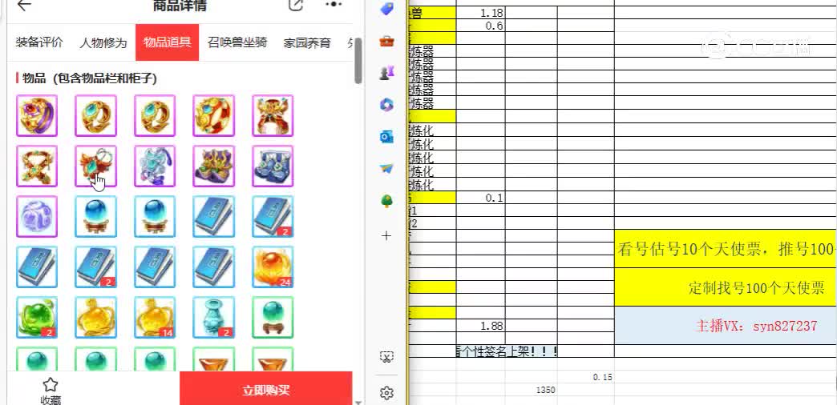Select the purple and gold shoes

click(213, 166)
